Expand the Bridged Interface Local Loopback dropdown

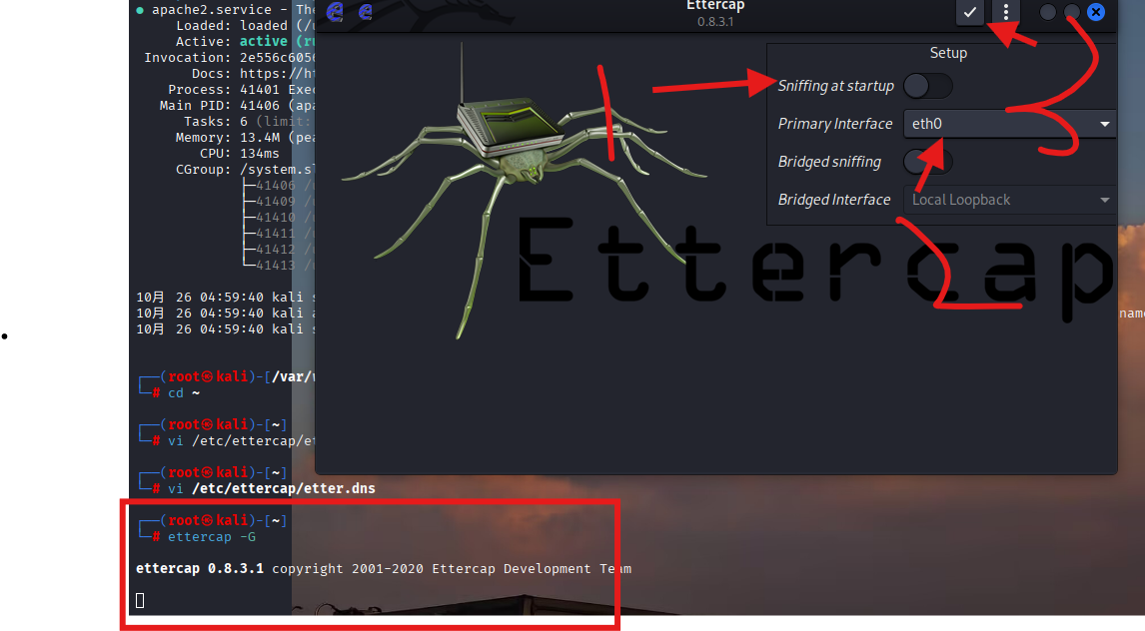(x=1009, y=200)
